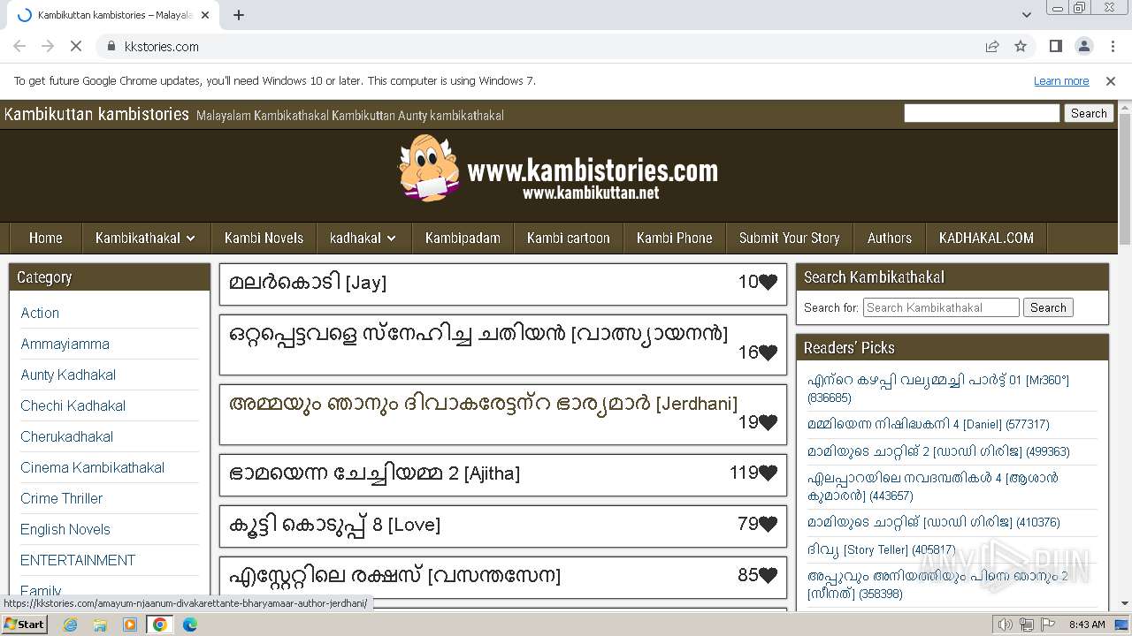
Task: Open the Edge taskbar icon
Action: pos(190,625)
